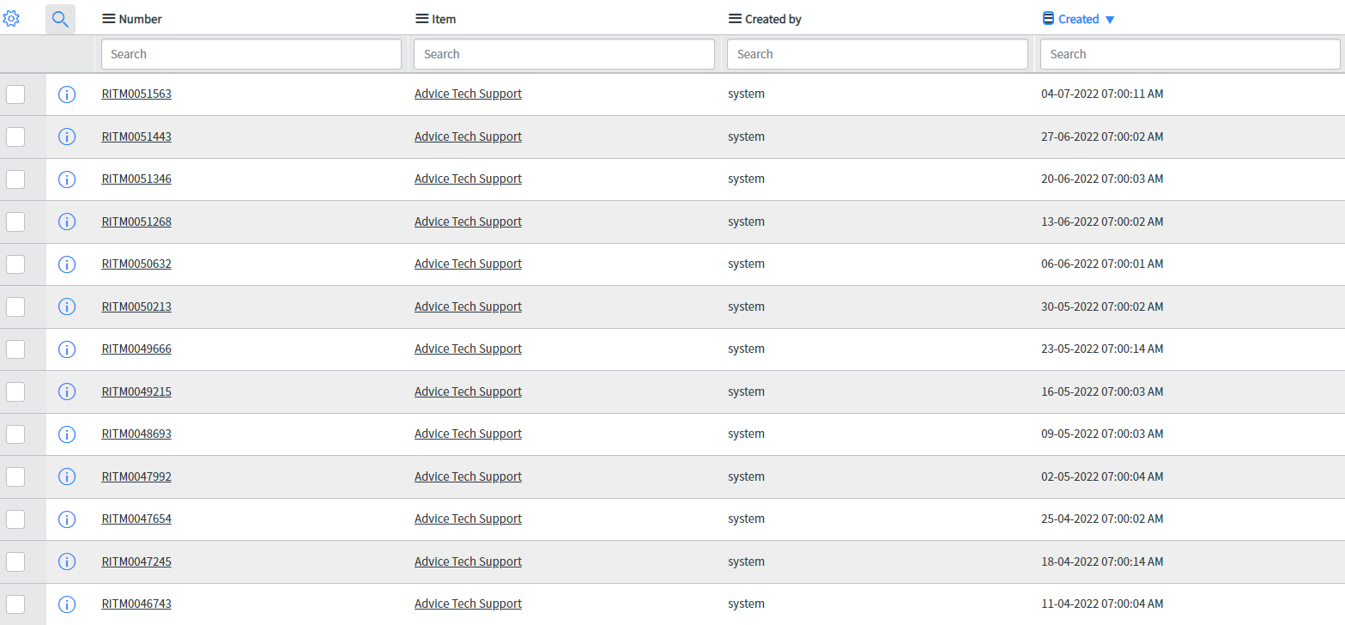Focus the Number column search field
This screenshot has height=625, width=1345.
click(251, 54)
